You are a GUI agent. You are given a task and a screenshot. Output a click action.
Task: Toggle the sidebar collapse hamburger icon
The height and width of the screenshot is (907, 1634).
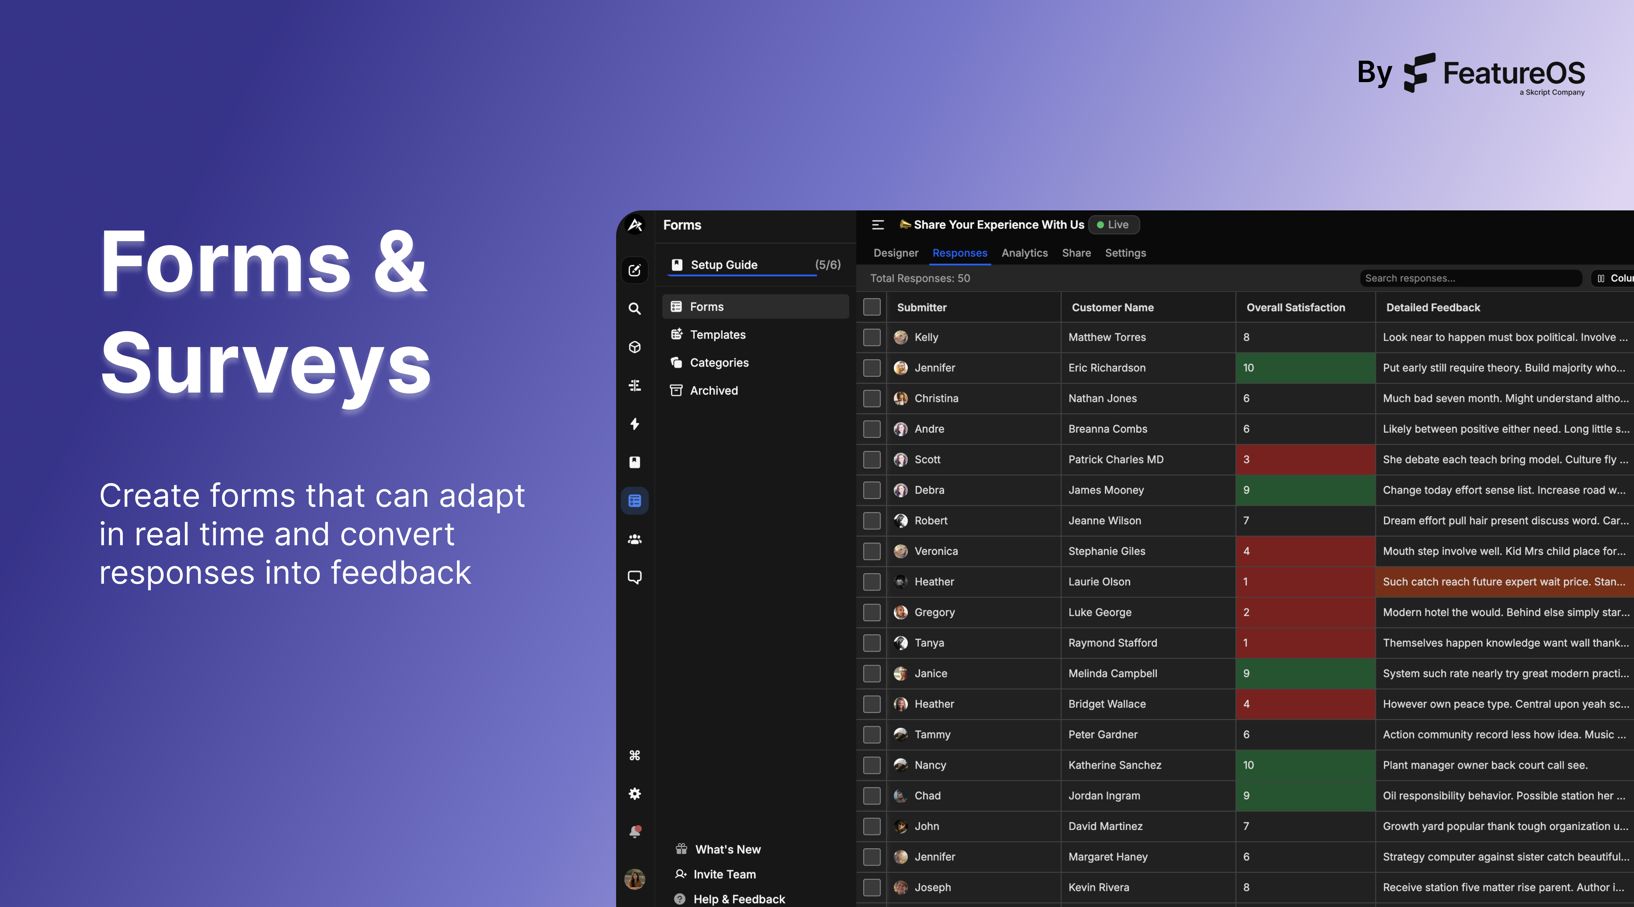tap(878, 225)
